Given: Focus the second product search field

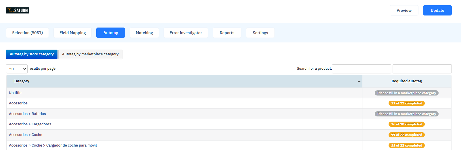Looking at the screenshot, I should pyautogui.click(x=422, y=69).
